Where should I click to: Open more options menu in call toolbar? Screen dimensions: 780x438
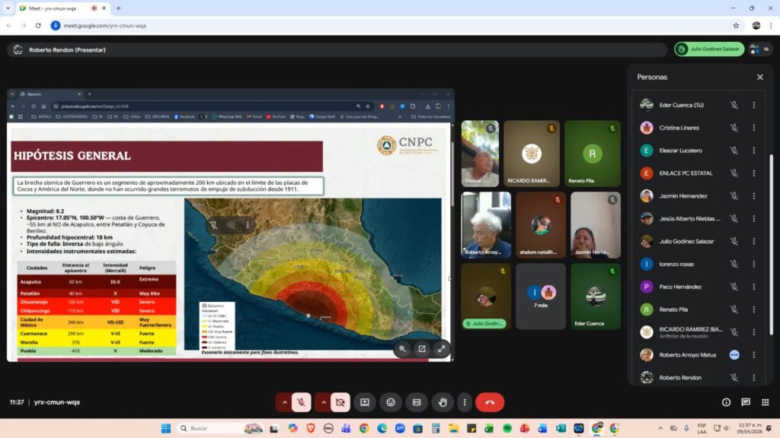464,402
